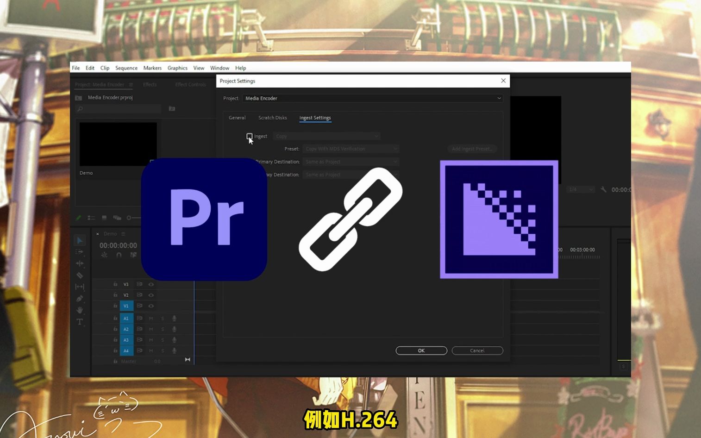Select the Ripple Edit tool
701x438 pixels.
tap(80, 263)
